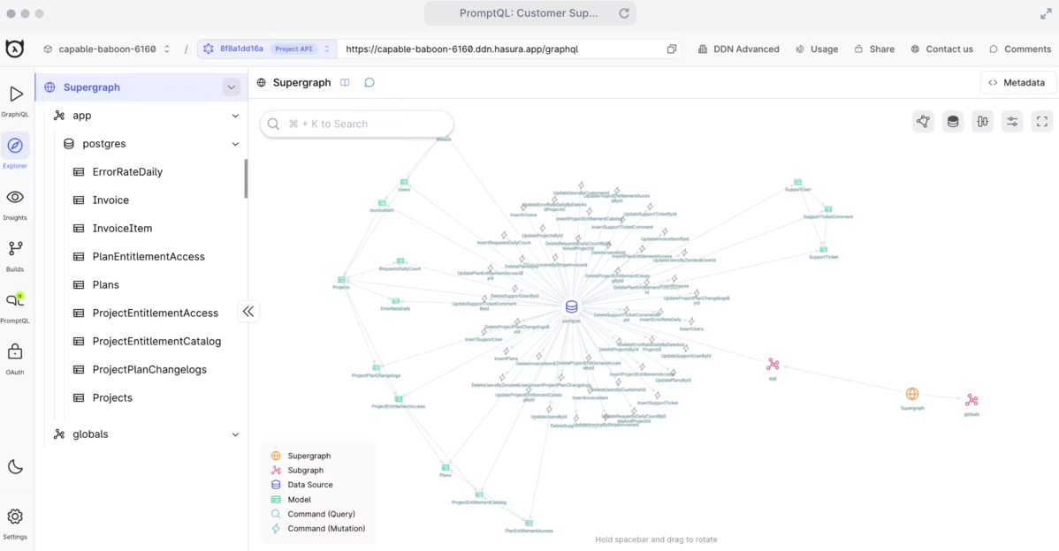Toggle the docs book icon beside Supergraph
The height and width of the screenshot is (551, 1059).
click(345, 82)
